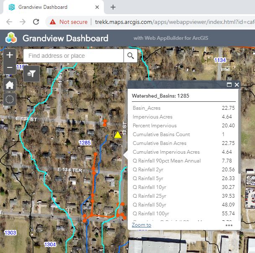Click the Grandview Dashboard header title
The width and height of the screenshot is (255, 253).
(x=65, y=38)
